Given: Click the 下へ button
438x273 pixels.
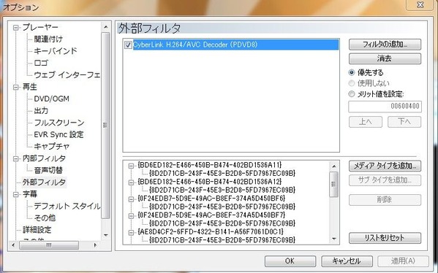Looking at the screenshot, I should 404,122.
